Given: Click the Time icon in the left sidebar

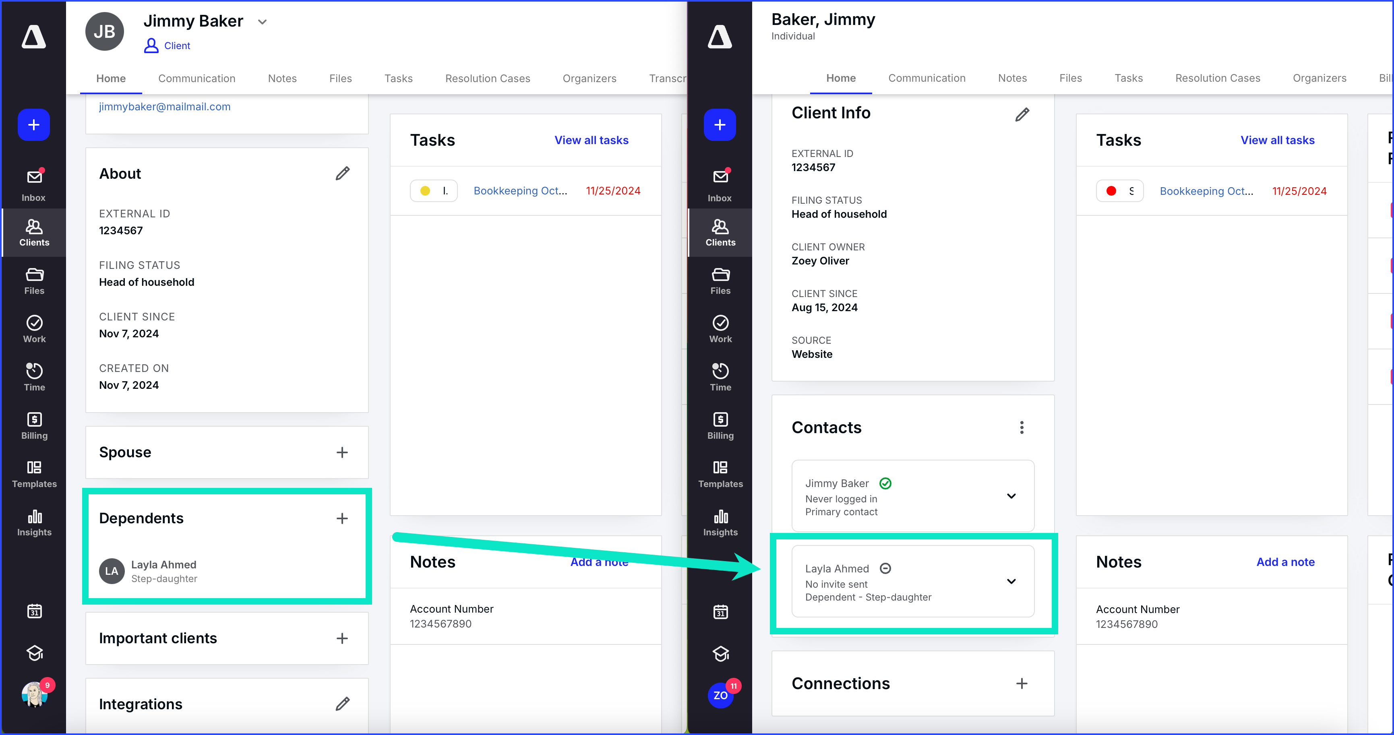Looking at the screenshot, I should (33, 377).
